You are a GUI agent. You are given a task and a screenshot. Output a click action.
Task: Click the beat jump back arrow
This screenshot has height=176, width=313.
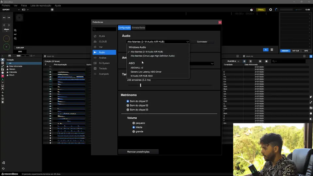click(x=4, y=25)
